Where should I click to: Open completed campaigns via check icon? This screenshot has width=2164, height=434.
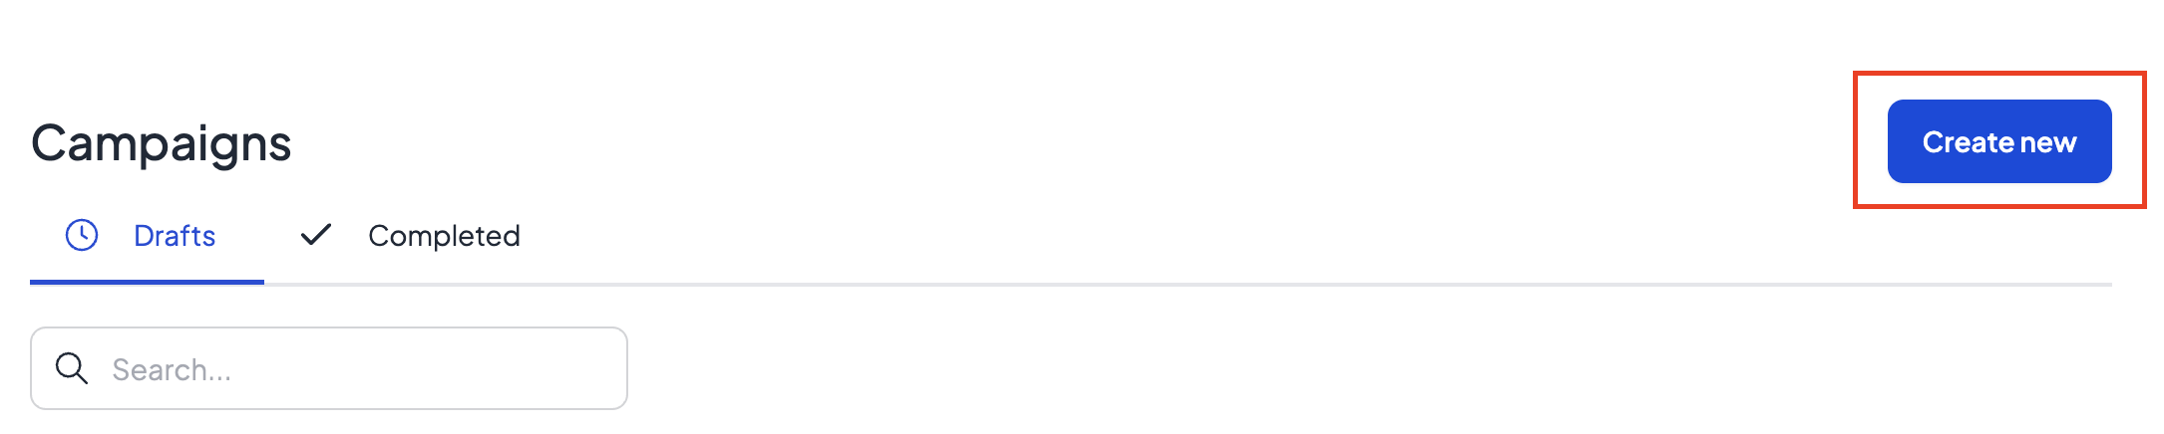click(316, 235)
